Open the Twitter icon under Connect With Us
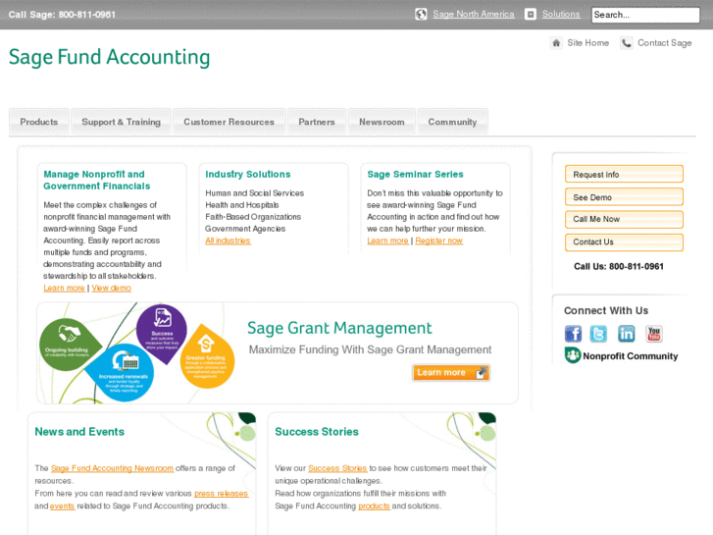Viewport: 713px width, 535px height. coord(598,334)
